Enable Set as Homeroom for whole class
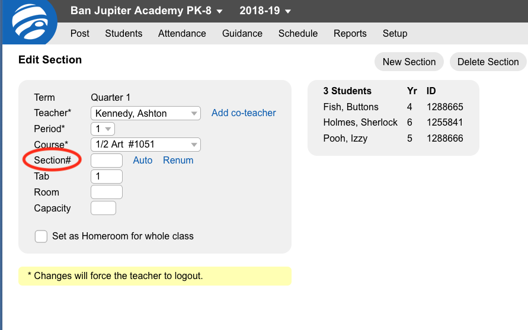 41,236
